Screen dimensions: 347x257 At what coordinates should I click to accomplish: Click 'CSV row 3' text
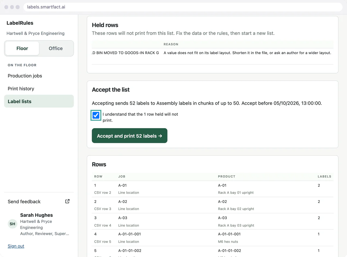[102, 209]
